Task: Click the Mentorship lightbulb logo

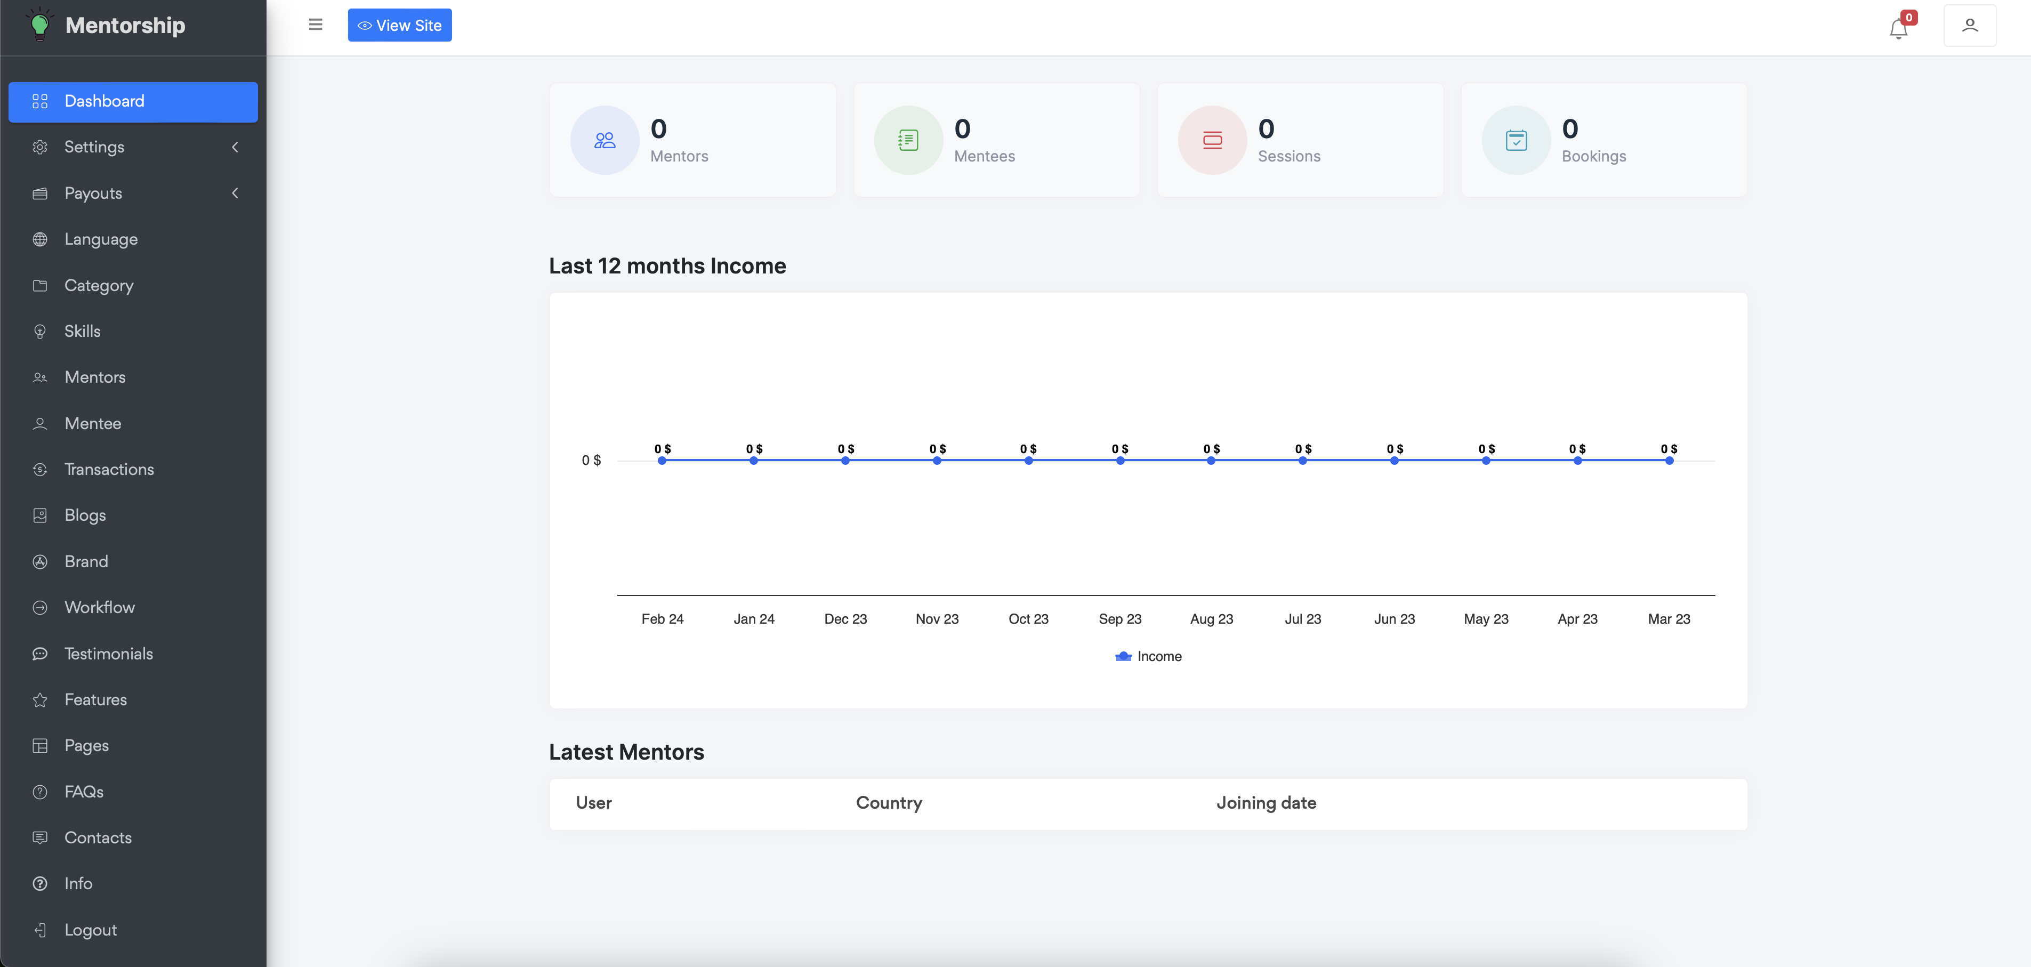Action: (39, 25)
